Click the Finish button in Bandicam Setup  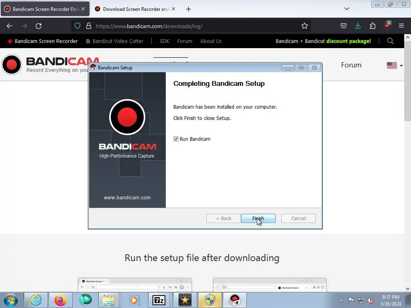(258, 218)
